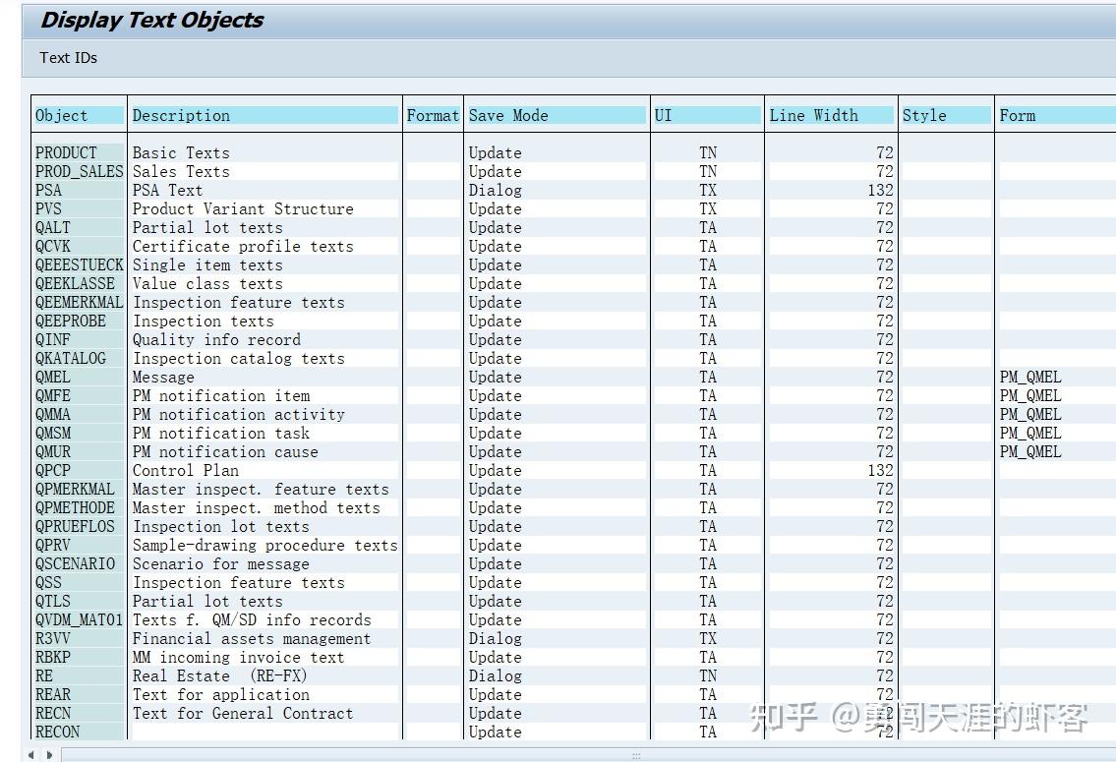
Task: Click the Certificate profile texts description
Action: 243,246
